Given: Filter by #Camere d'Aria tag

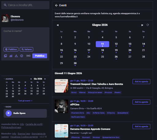Looking at the screenshot, I should [x=78, y=113].
